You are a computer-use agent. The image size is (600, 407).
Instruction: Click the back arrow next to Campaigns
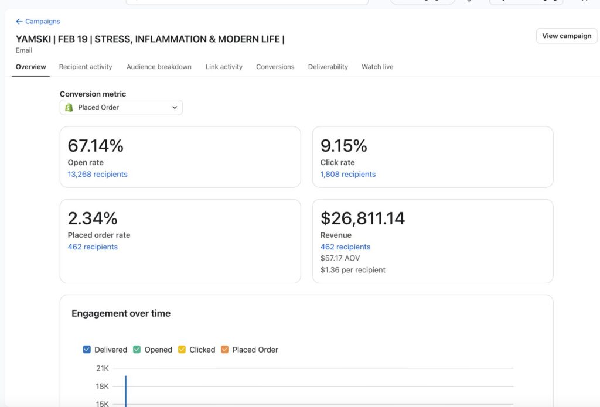click(19, 22)
